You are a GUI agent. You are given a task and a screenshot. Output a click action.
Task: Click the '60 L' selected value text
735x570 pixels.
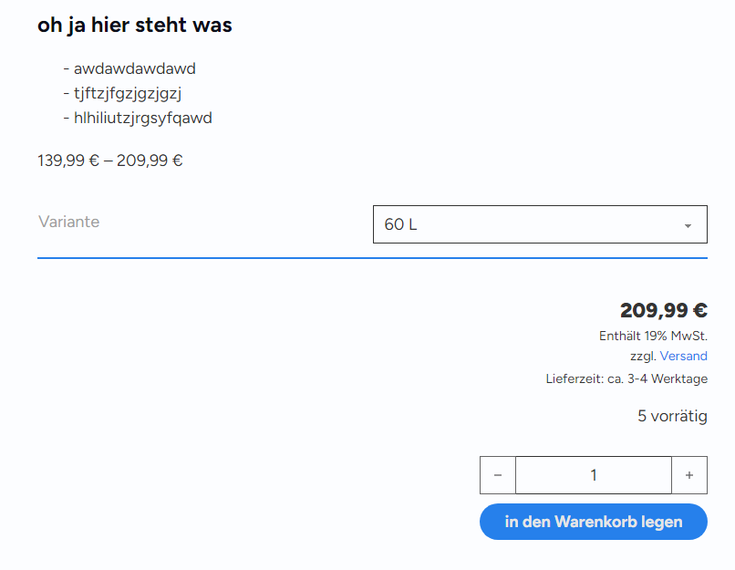point(400,224)
